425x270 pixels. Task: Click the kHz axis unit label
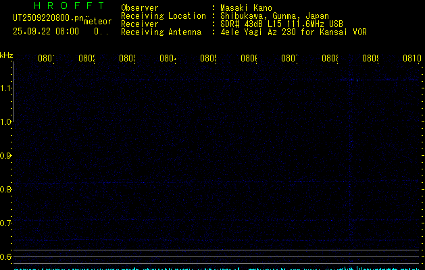[x=6, y=55]
